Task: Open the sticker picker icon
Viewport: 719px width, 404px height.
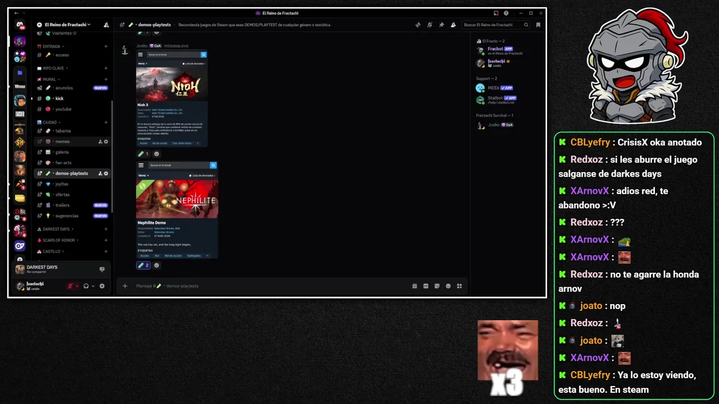Action: (437, 286)
